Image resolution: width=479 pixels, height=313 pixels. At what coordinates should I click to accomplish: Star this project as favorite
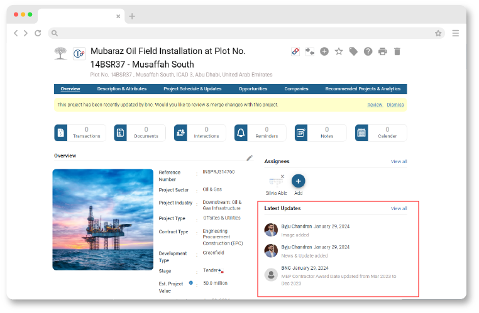point(339,51)
